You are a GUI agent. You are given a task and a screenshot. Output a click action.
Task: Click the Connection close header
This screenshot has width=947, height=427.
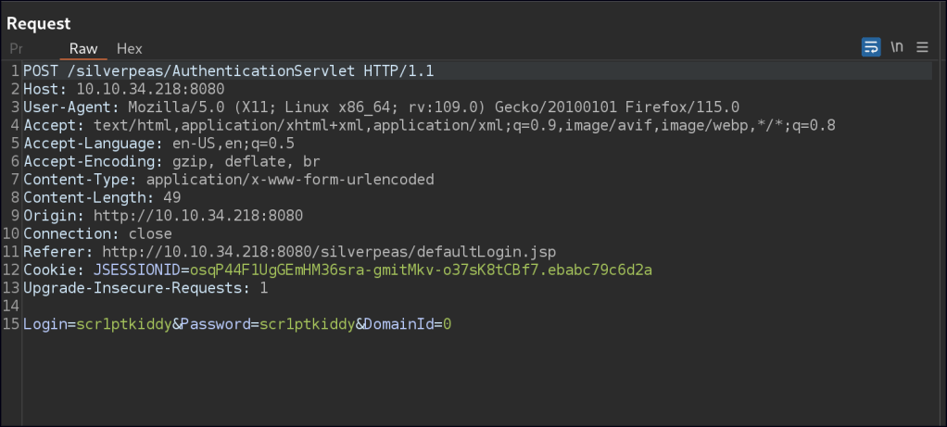(x=97, y=233)
